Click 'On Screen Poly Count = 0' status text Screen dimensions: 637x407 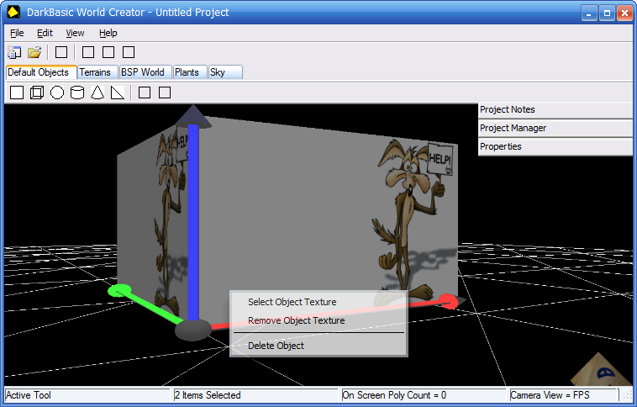click(x=394, y=395)
